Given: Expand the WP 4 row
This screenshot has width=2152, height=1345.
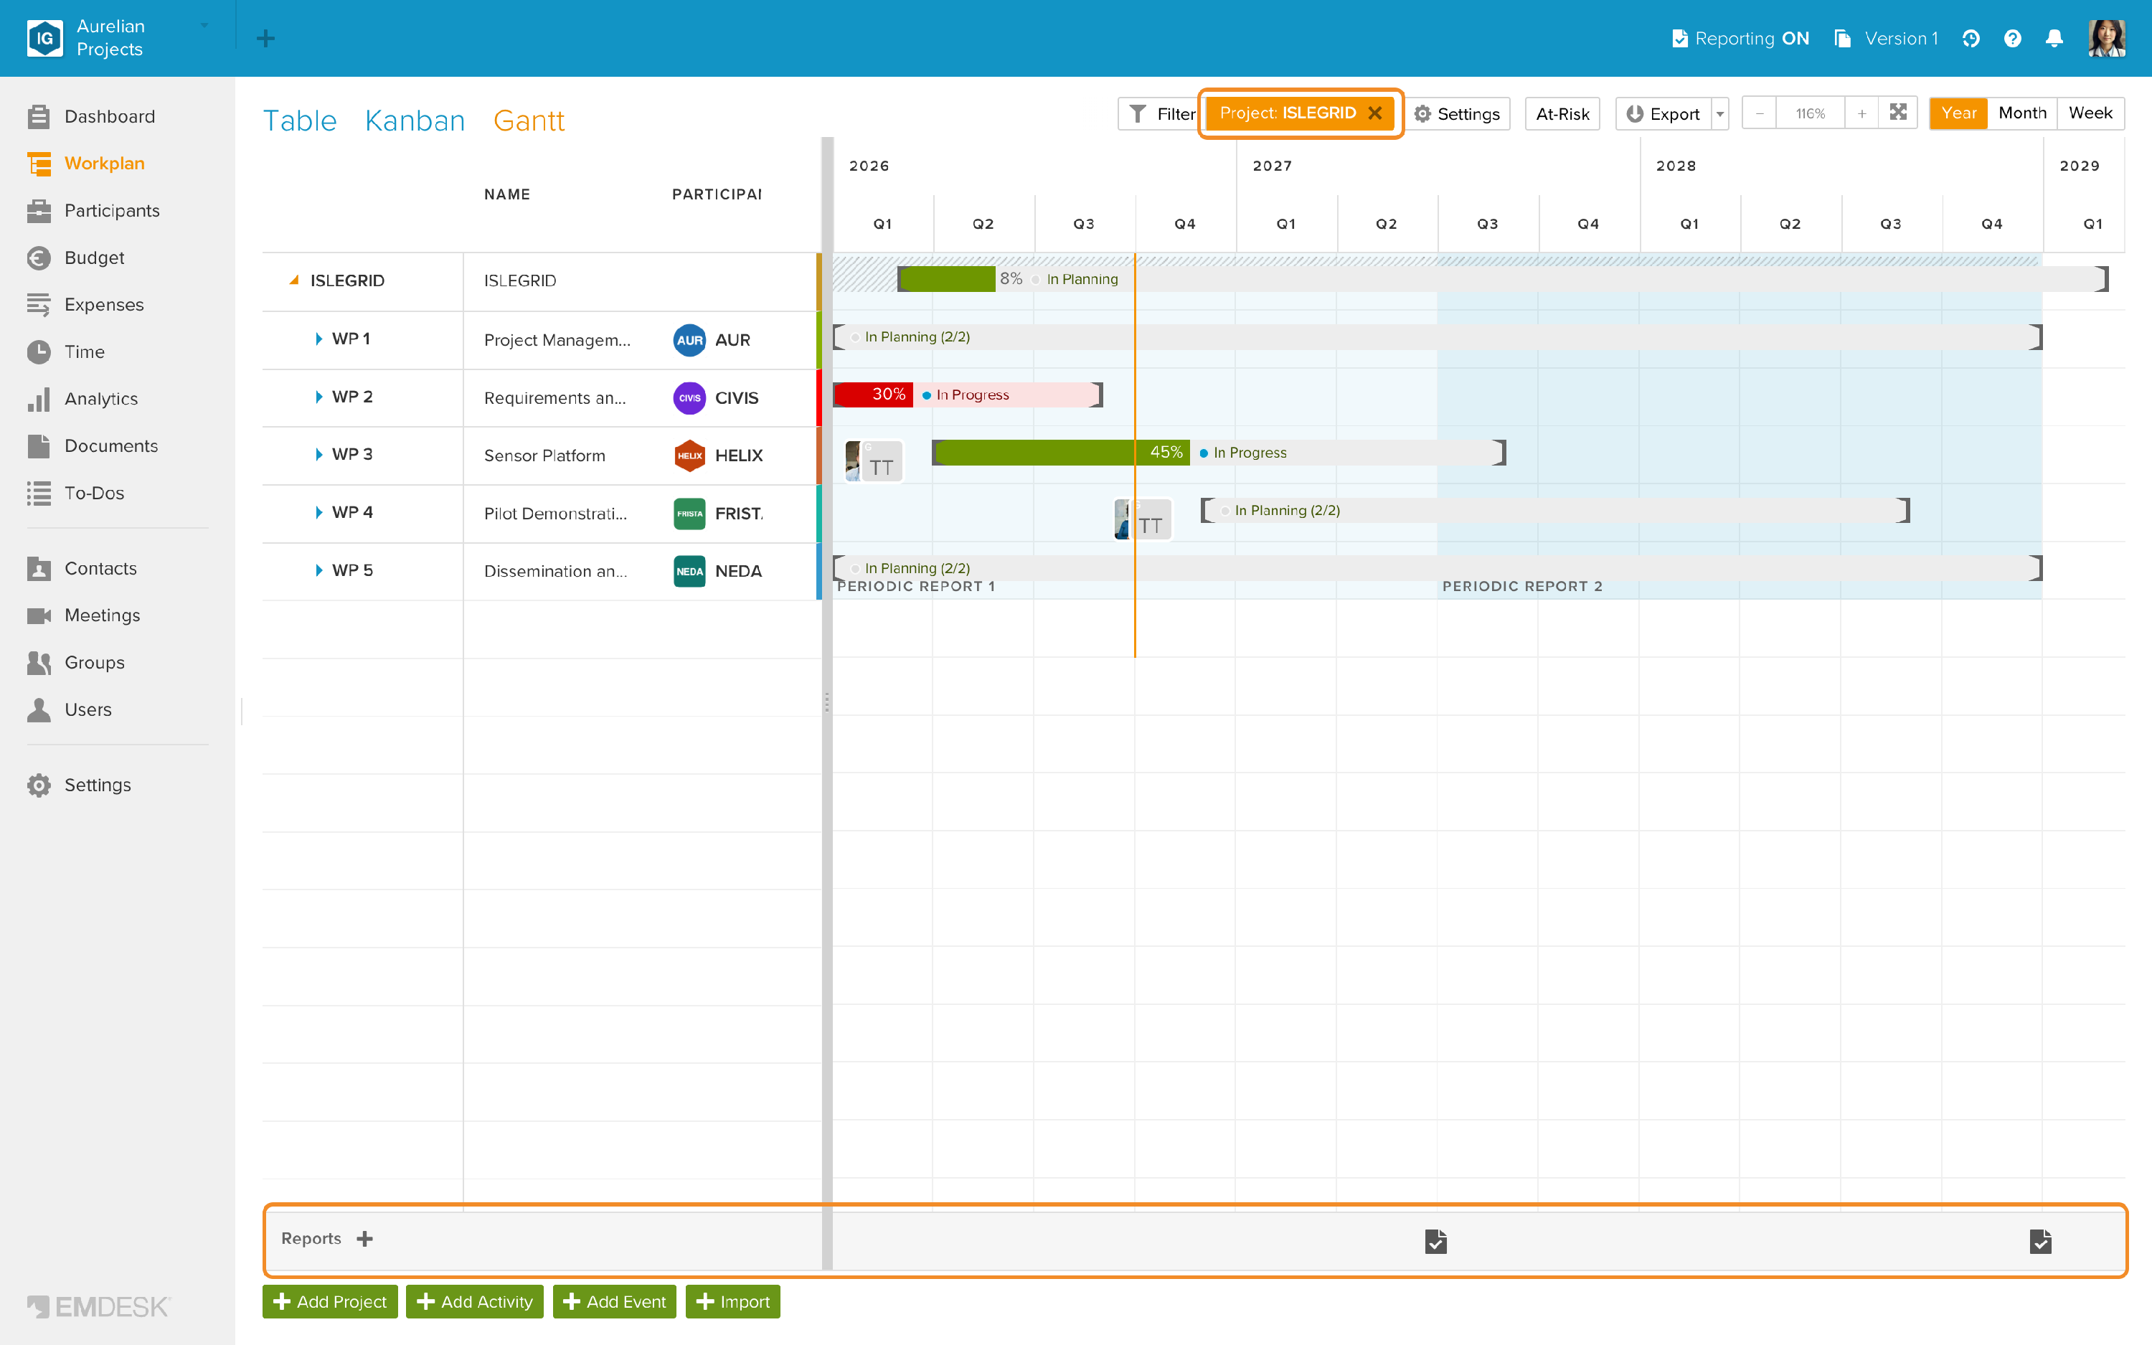Looking at the screenshot, I should pyautogui.click(x=318, y=512).
